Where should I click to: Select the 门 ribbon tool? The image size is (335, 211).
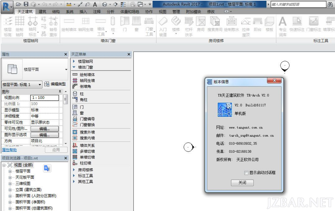pos(125,25)
